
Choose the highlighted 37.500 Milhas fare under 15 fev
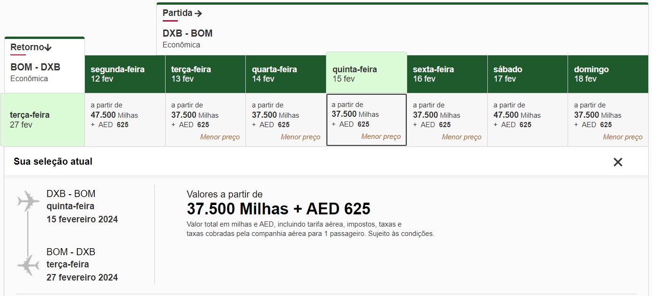tap(366, 120)
